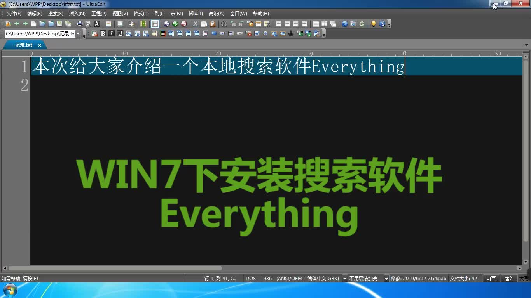The width and height of the screenshot is (531, 298).
Task: Click the Windows Start button
Action: point(9,291)
